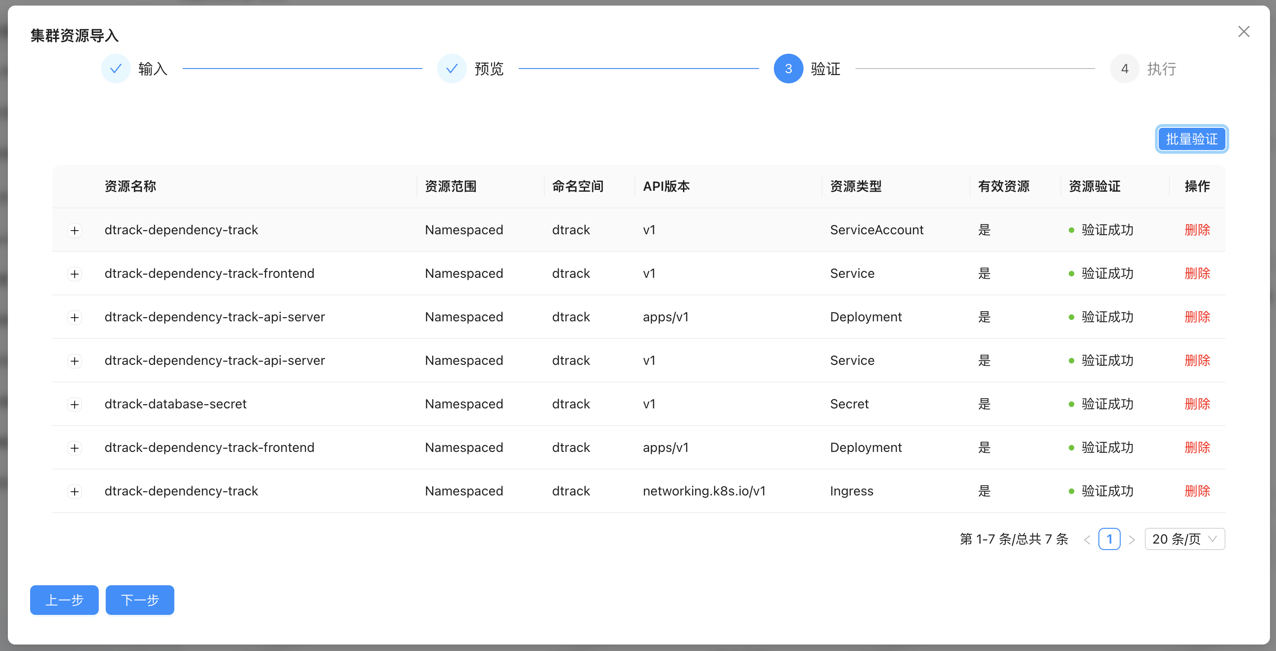The image size is (1276, 651).
Task: Select page 1 in pagination
Action: [x=1109, y=539]
